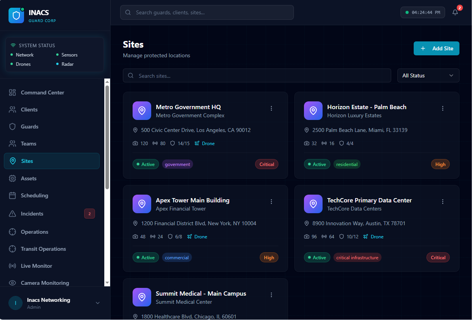Viewport: 473px width, 320px height.
Task: Click the Active status badge on Apex Tower
Action: pos(146,258)
